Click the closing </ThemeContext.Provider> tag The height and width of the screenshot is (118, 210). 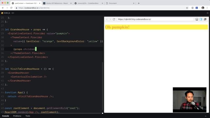pos(28,53)
